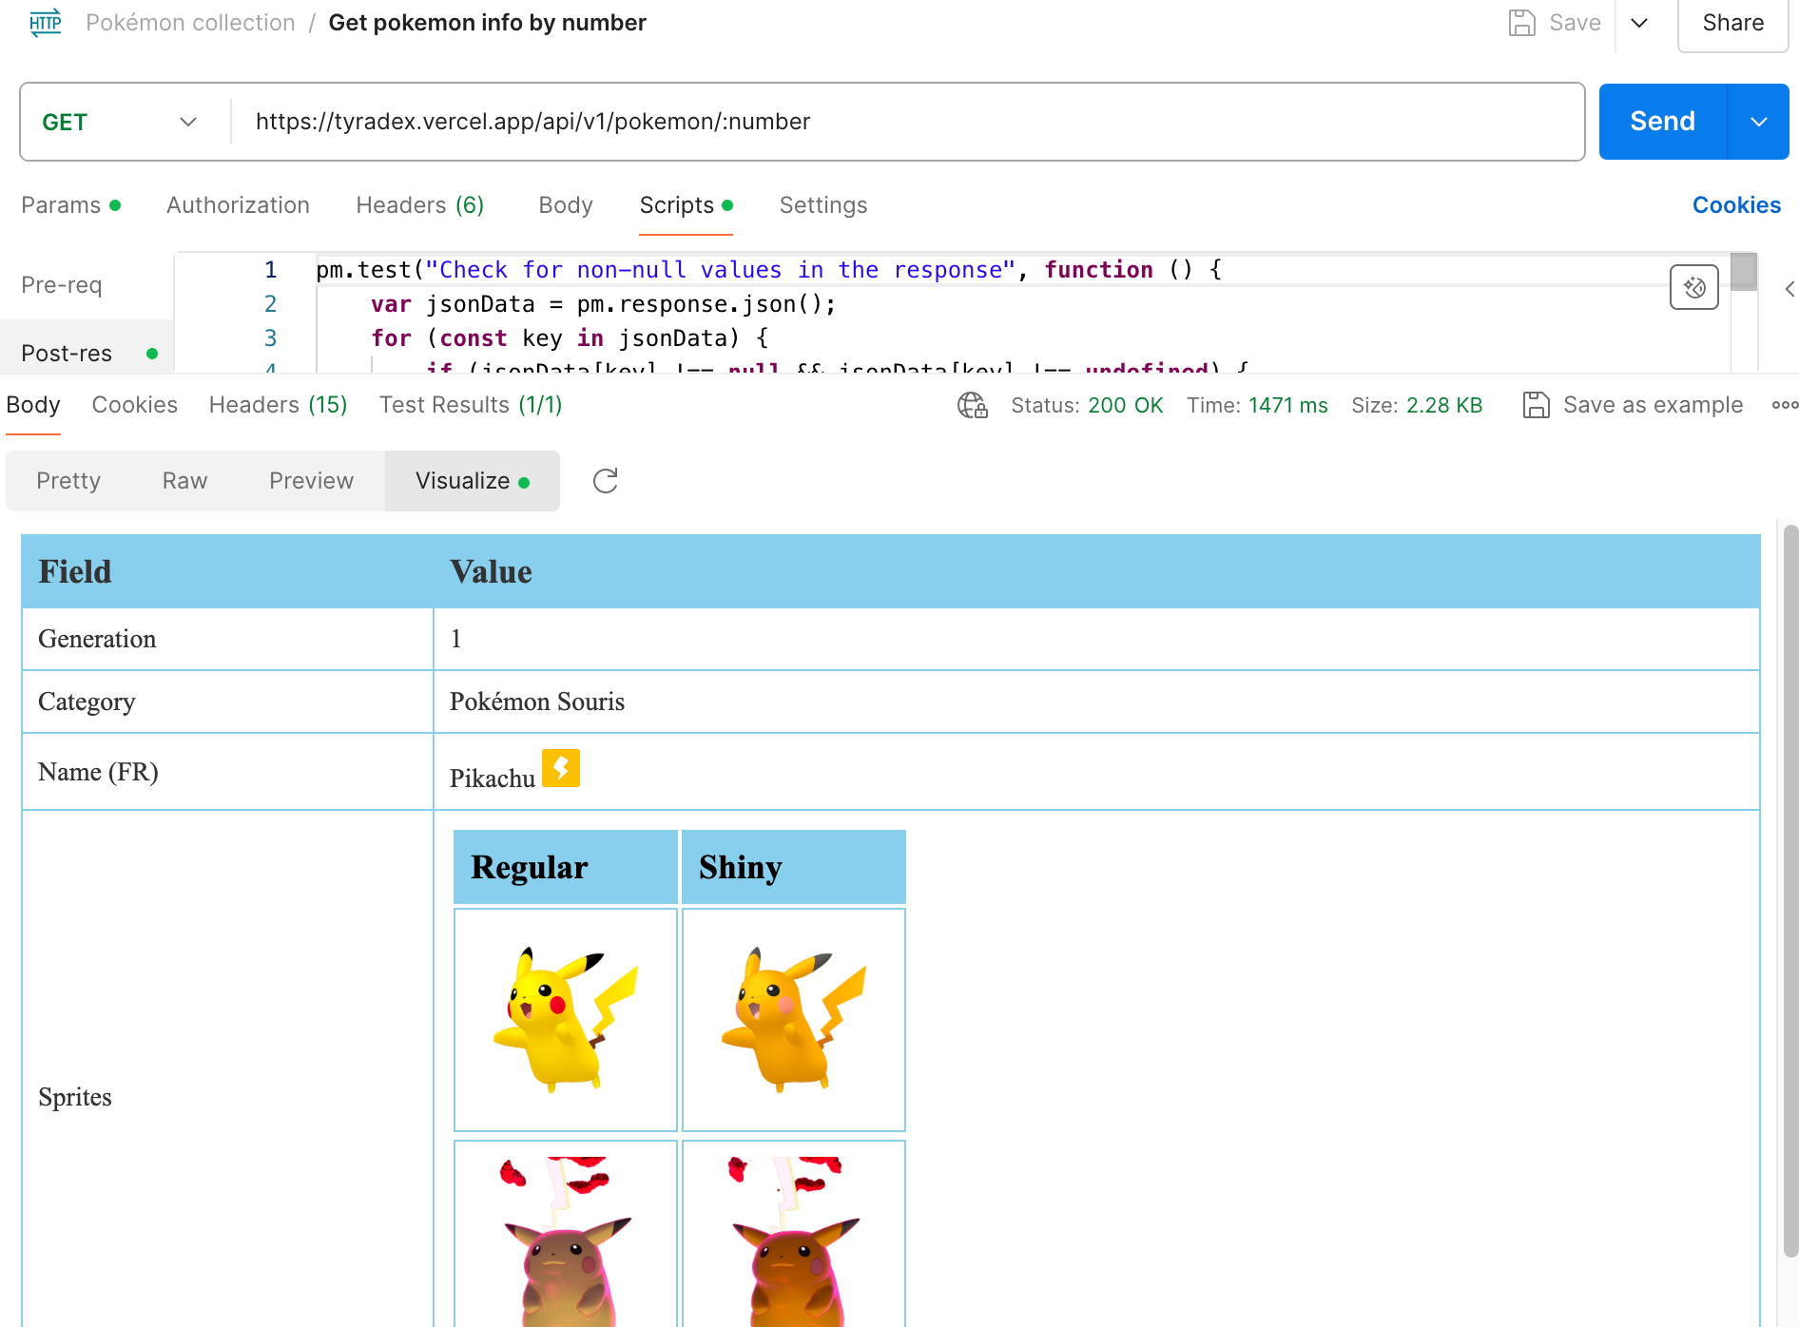Open the request Headers (6) tab

(420, 205)
